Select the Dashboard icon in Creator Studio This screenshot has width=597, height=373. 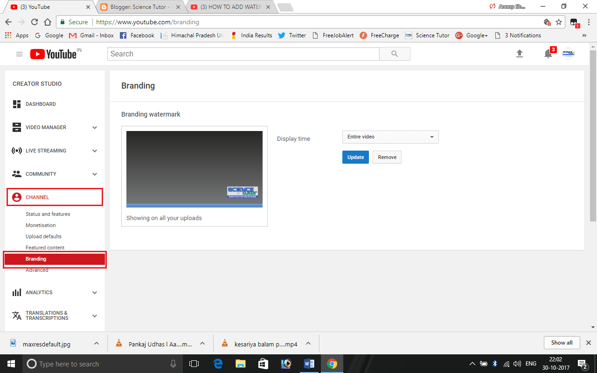(x=17, y=104)
